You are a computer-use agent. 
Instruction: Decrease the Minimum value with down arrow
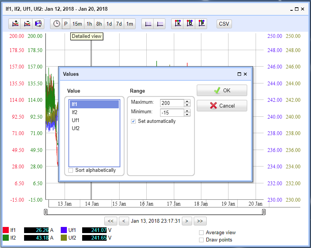(x=187, y=114)
